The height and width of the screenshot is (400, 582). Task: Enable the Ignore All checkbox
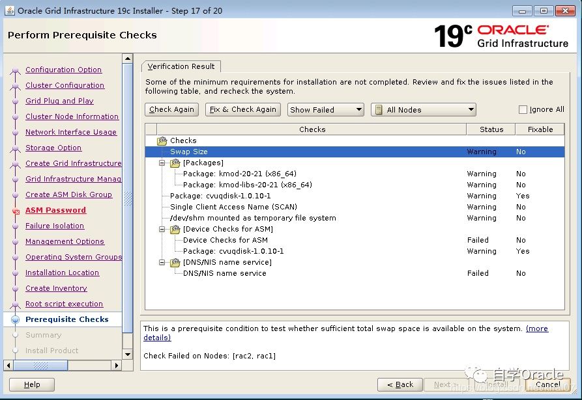click(x=523, y=110)
